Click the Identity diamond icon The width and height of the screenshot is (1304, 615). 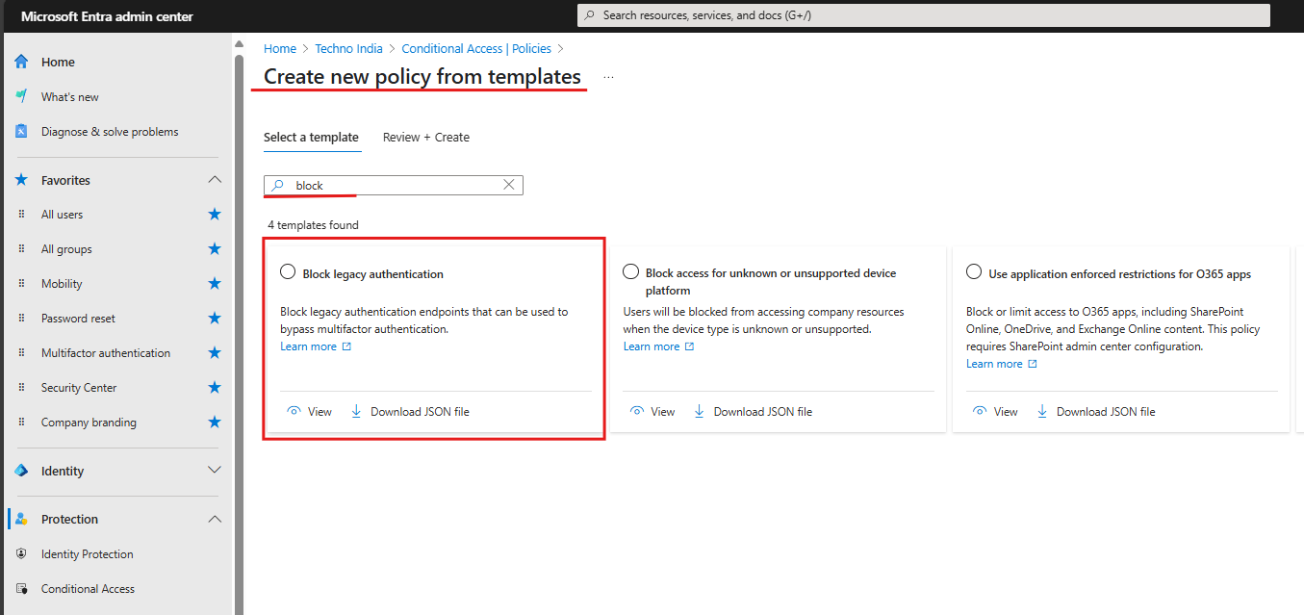coord(21,471)
